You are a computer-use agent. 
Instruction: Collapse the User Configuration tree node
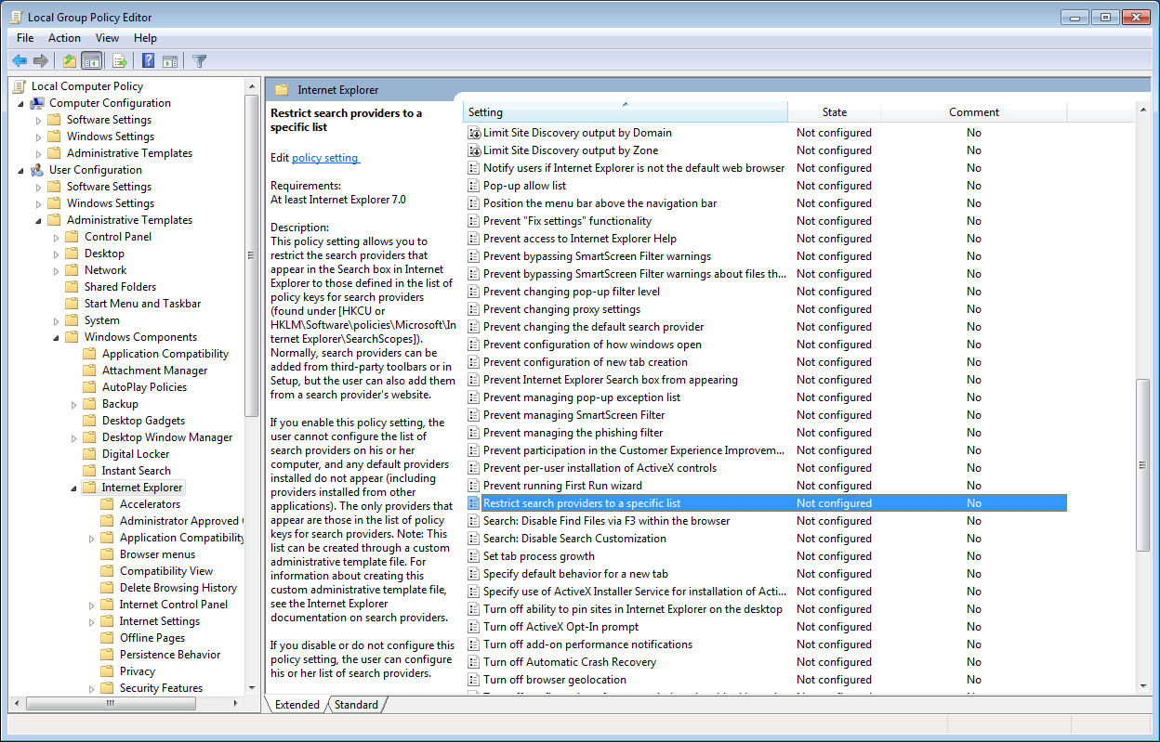coord(21,170)
